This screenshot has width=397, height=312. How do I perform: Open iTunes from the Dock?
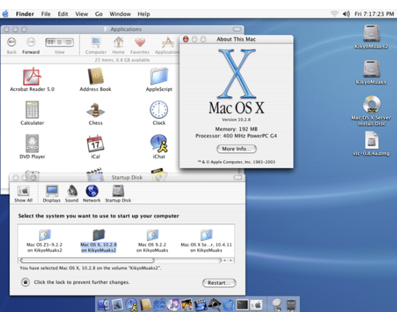point(173,304)
